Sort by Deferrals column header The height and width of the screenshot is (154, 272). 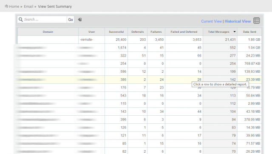coord(138,32)
